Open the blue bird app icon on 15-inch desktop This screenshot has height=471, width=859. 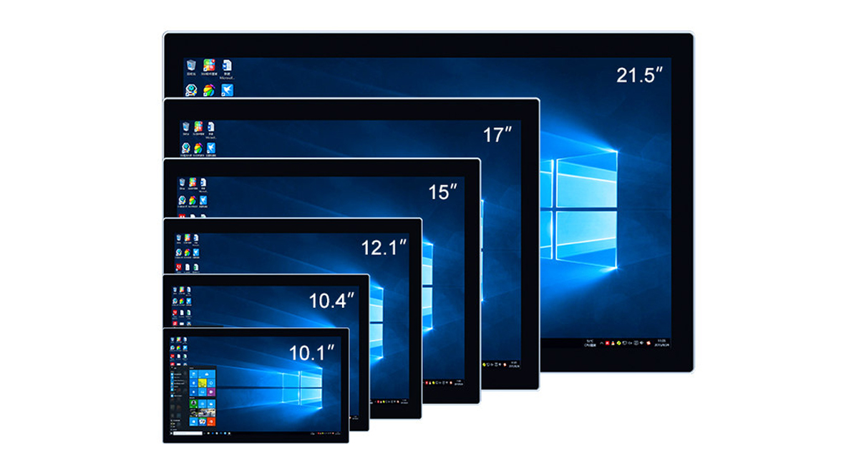[203, 200]
